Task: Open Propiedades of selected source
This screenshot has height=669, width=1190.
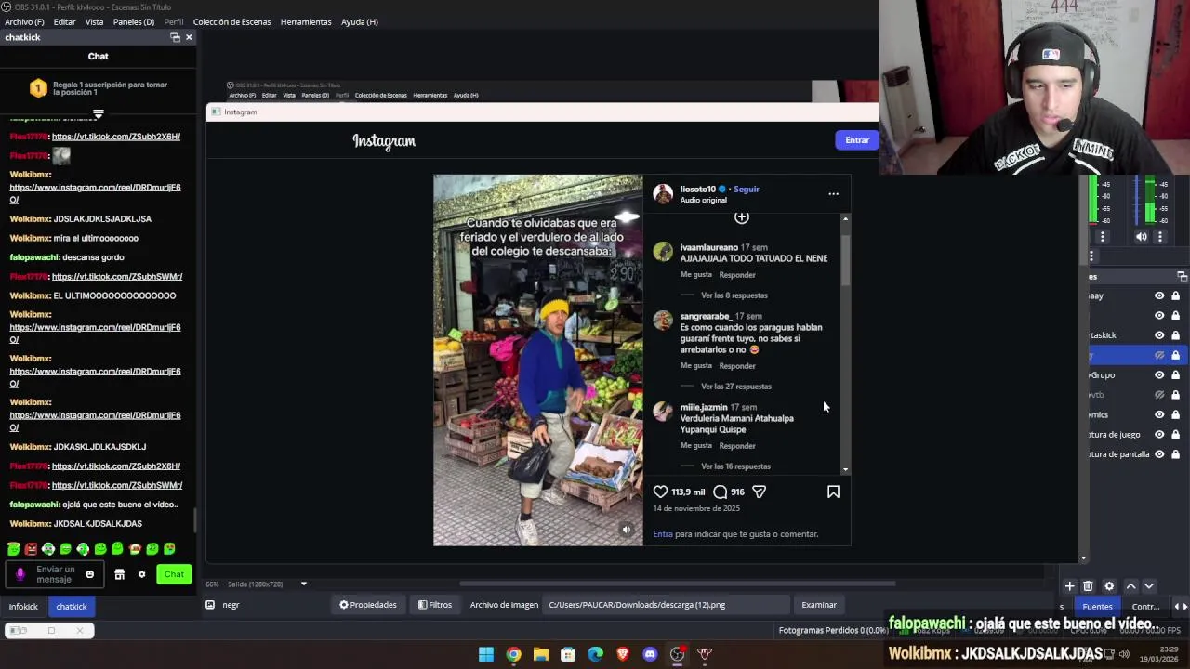Action: tap(368, 605)
